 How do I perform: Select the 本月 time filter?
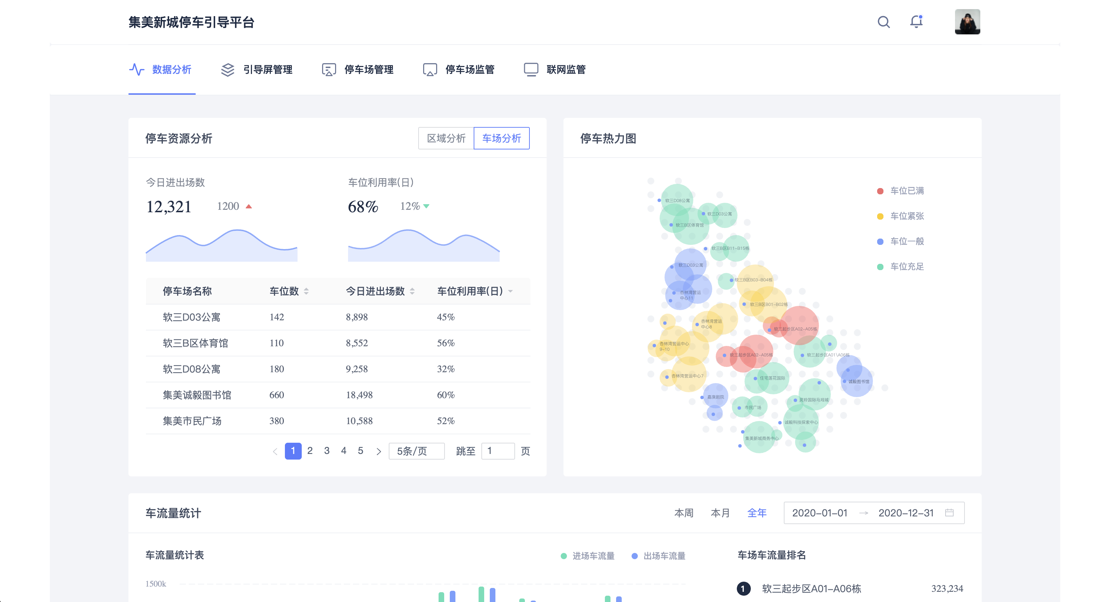click(720, 513)
